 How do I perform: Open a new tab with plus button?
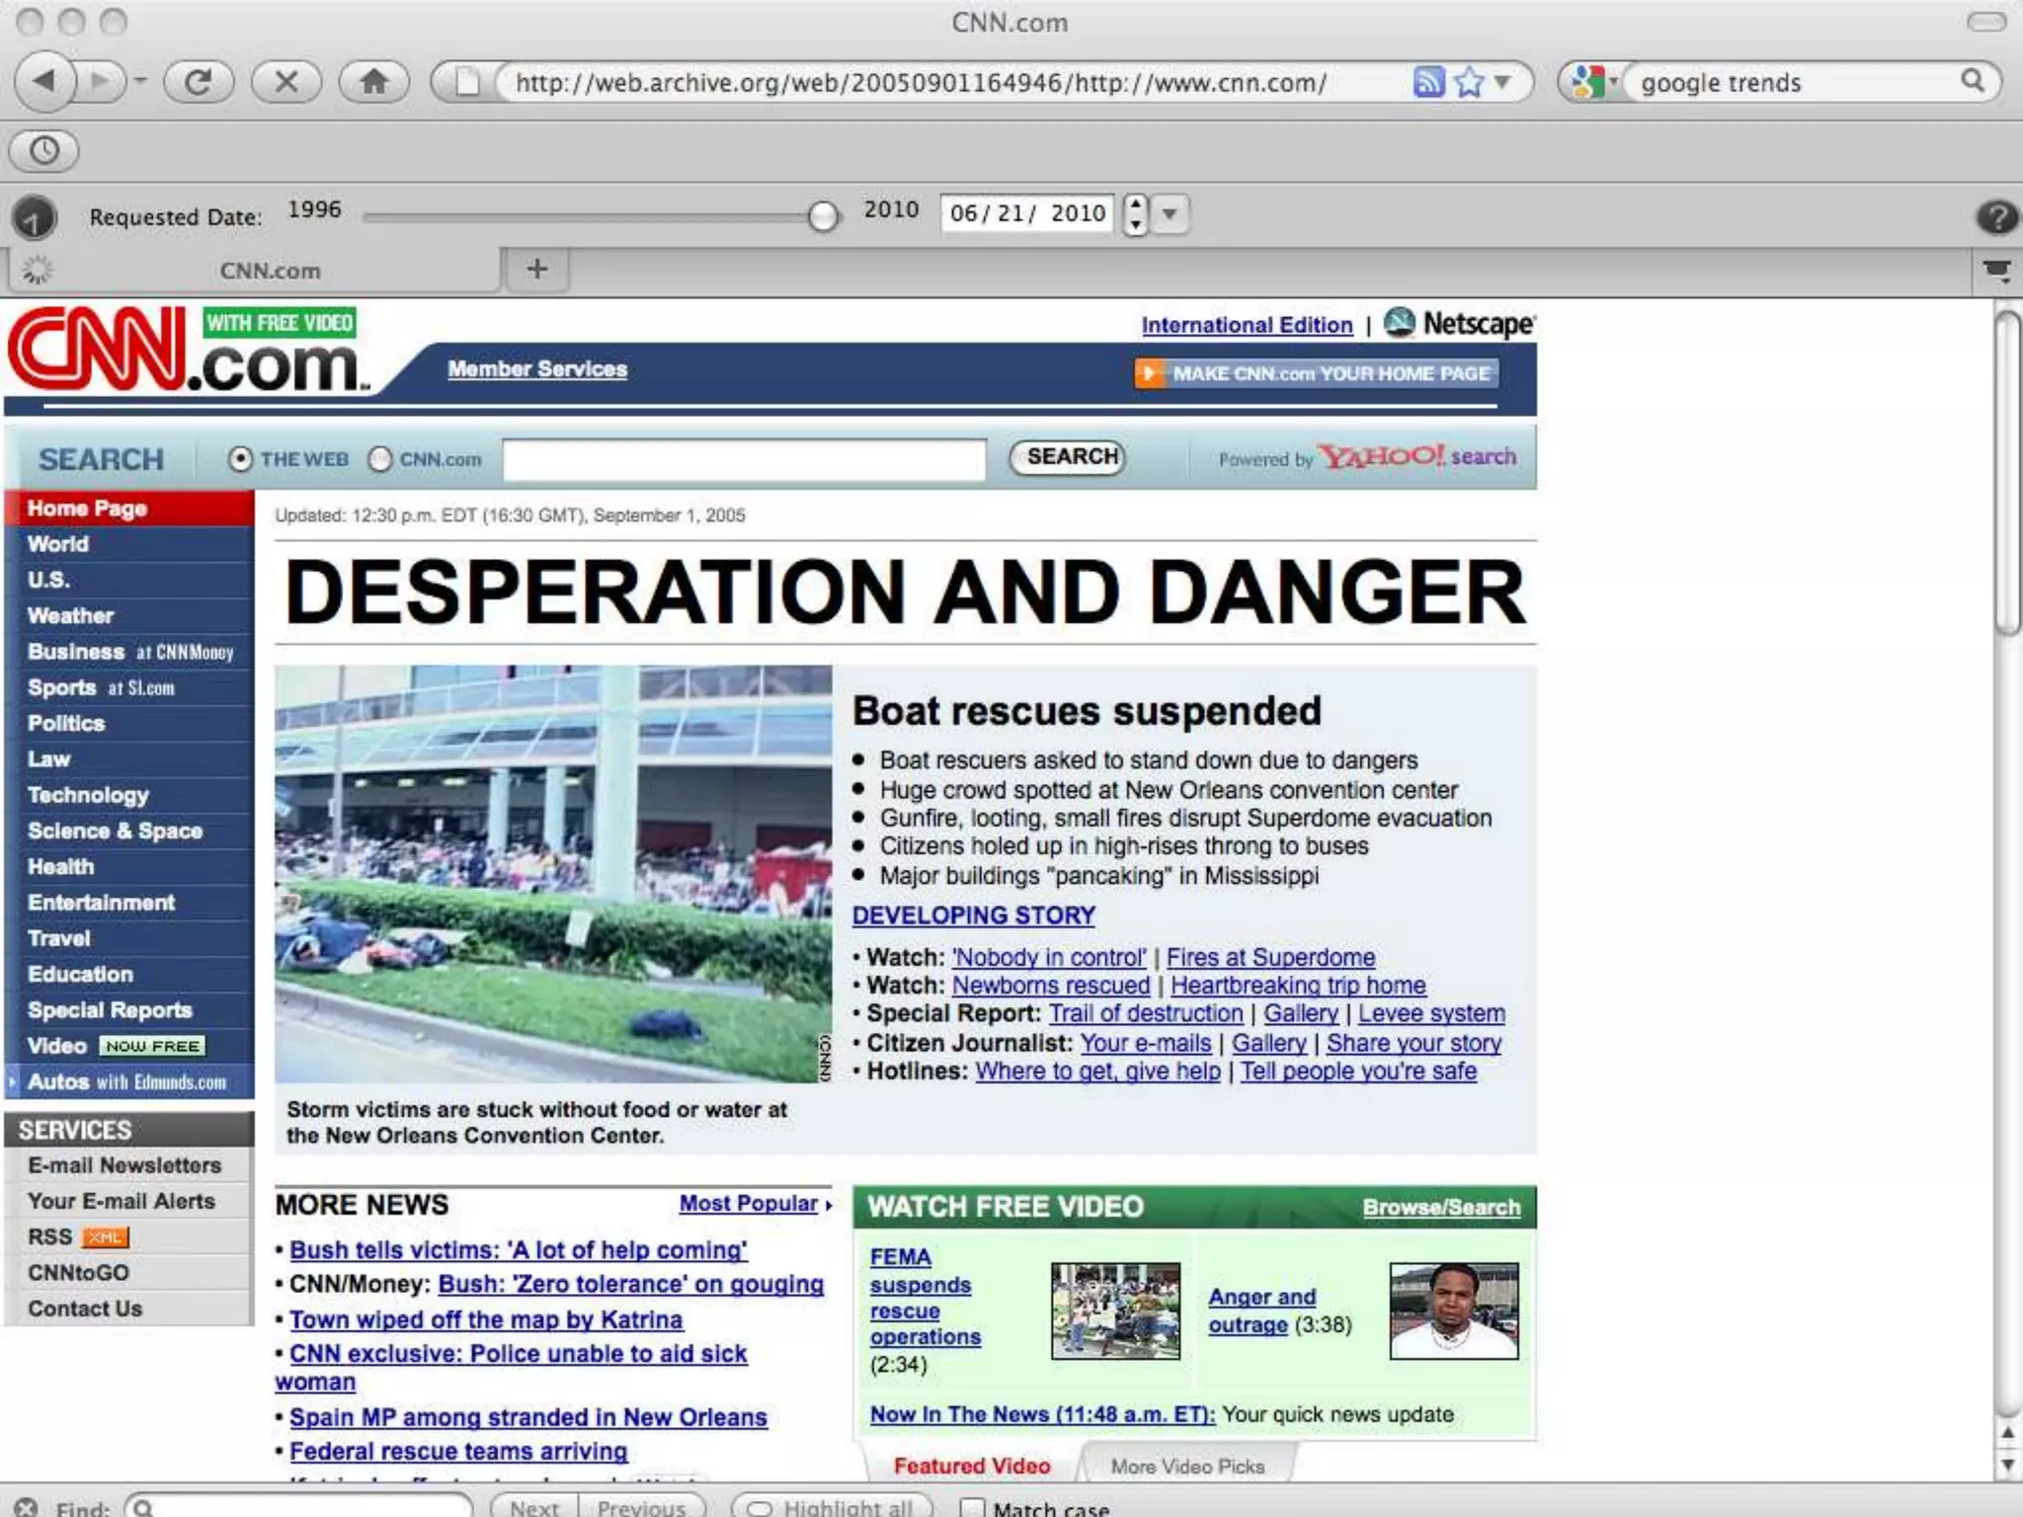536,269
